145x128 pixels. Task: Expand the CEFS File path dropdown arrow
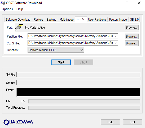116,43
